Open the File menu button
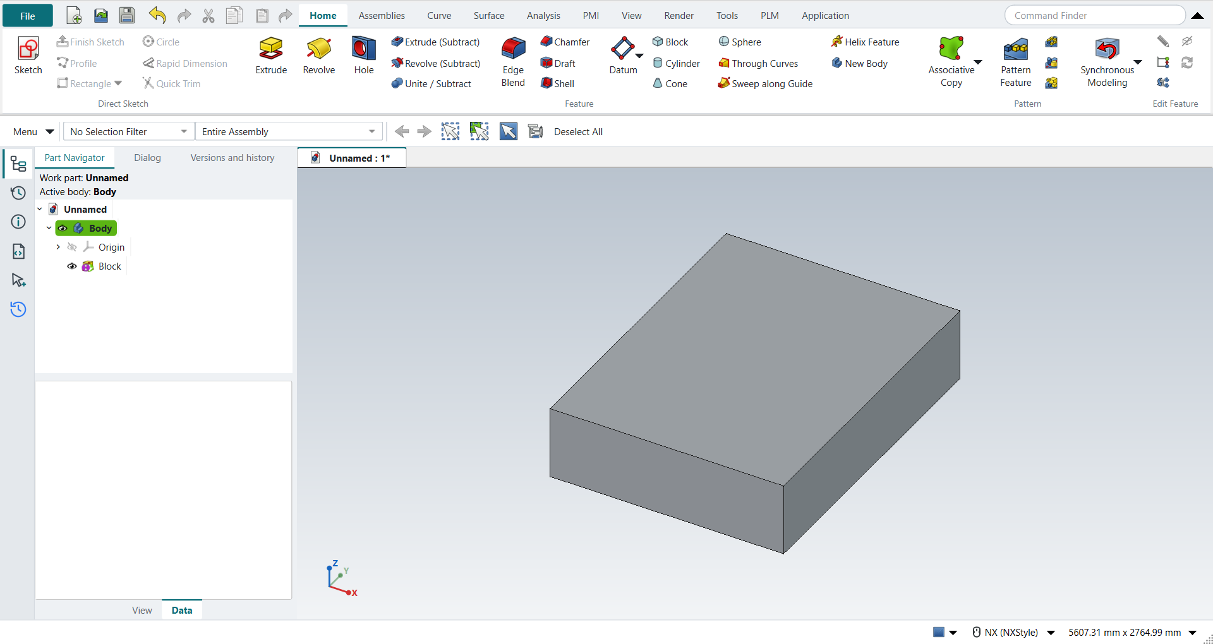 pos(28,16)
